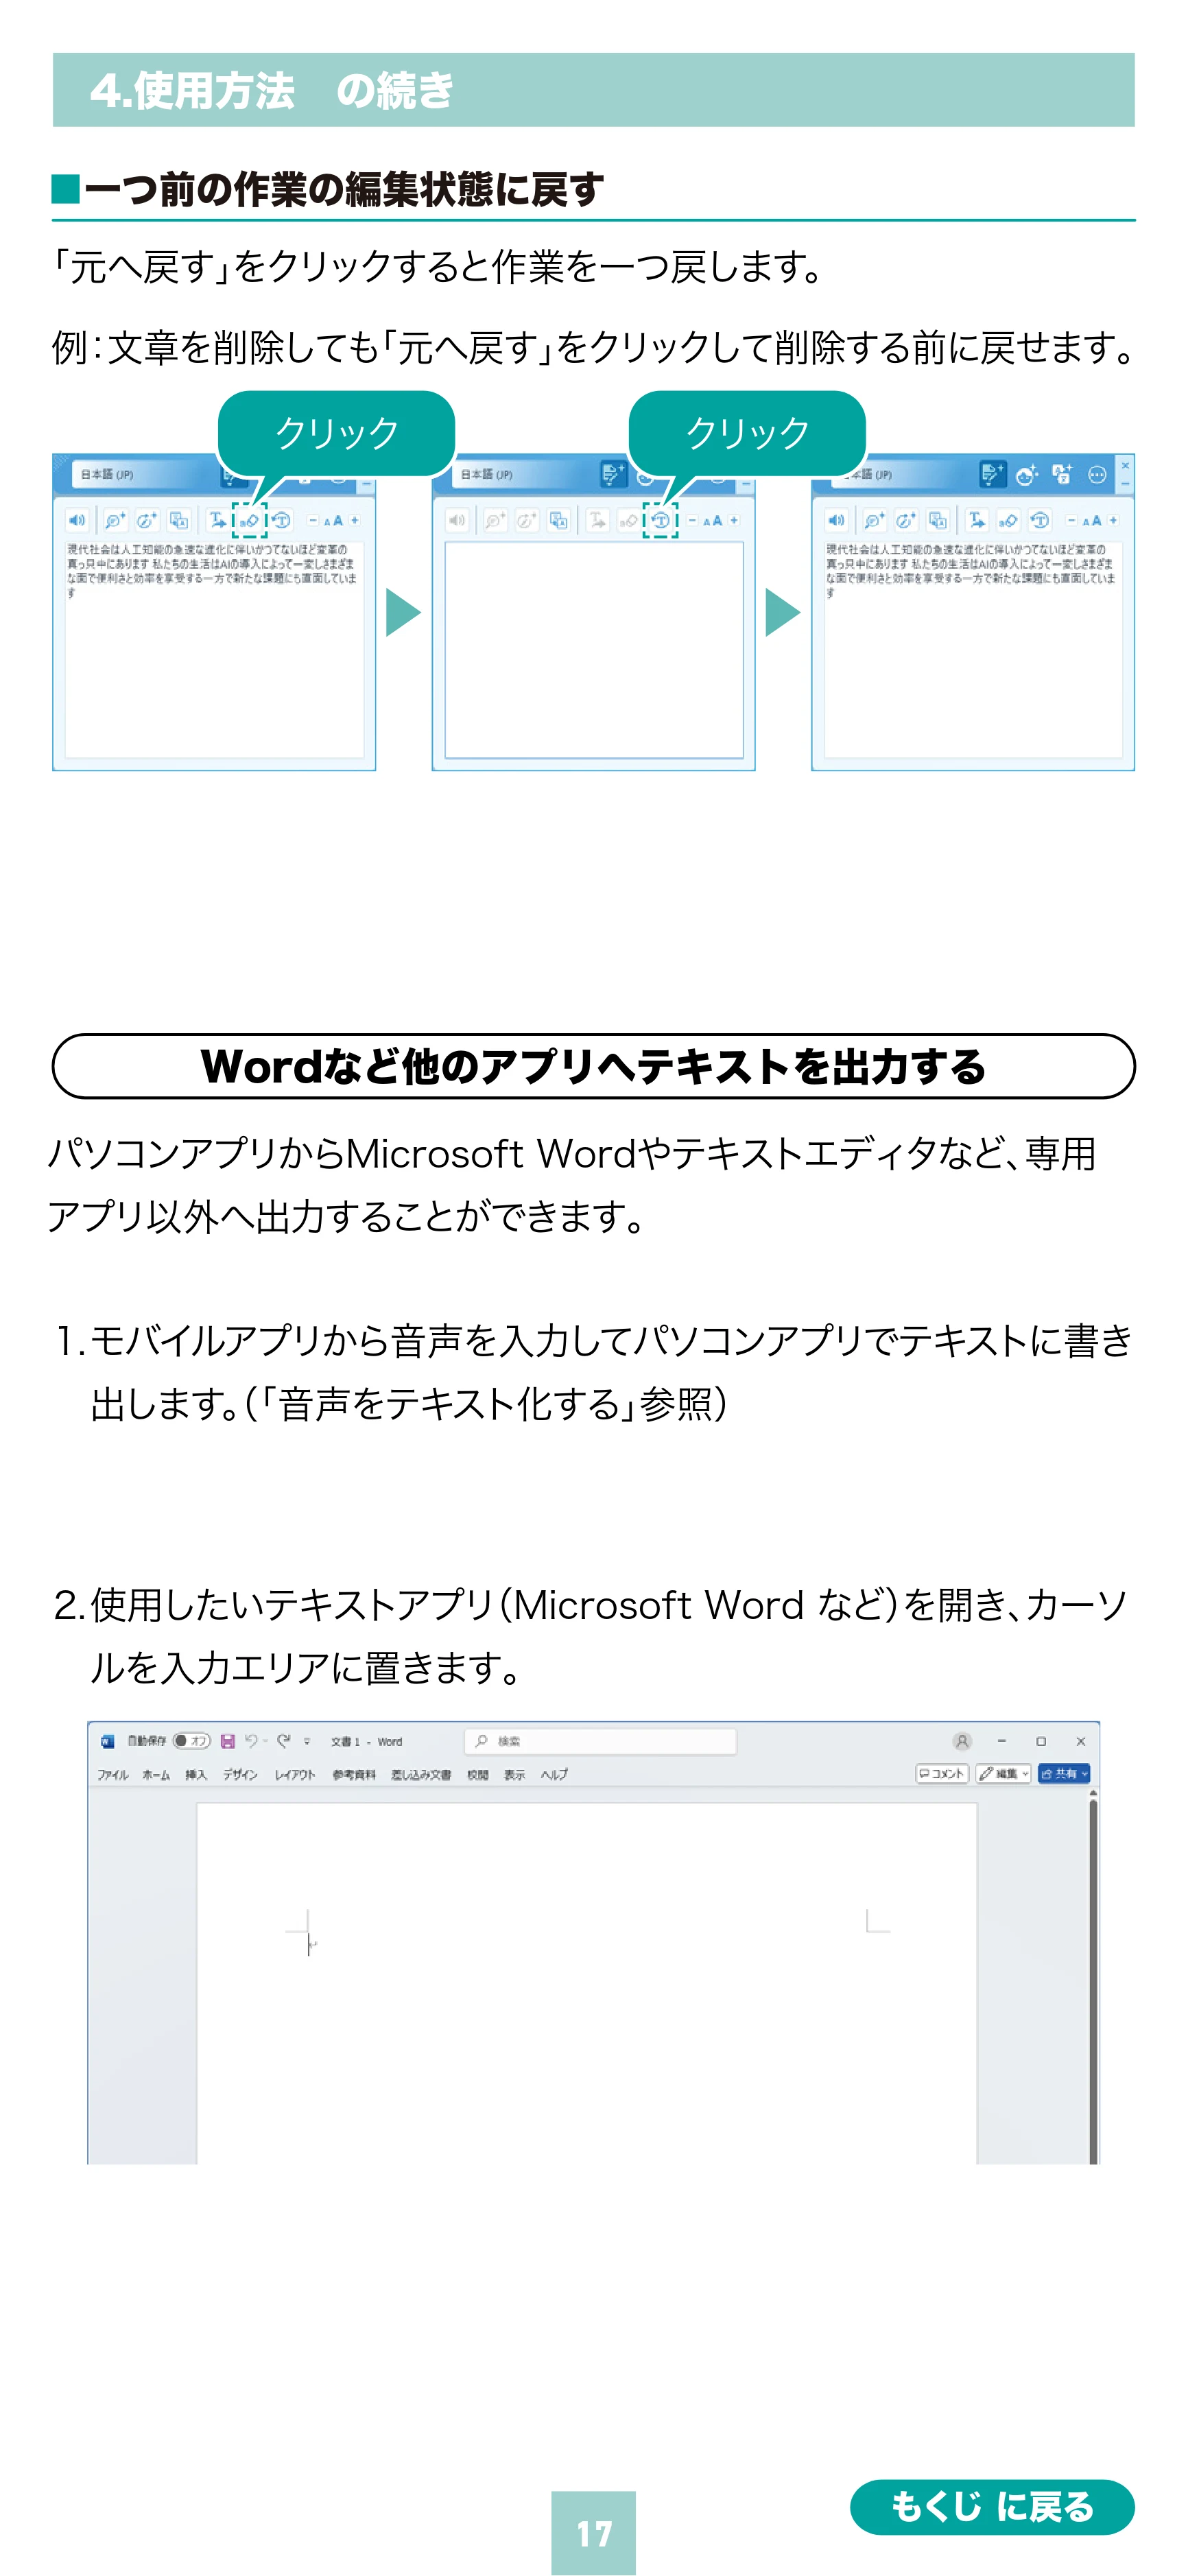Open 日本語 (JP) language dropdown in middle panel

point(525,474)
